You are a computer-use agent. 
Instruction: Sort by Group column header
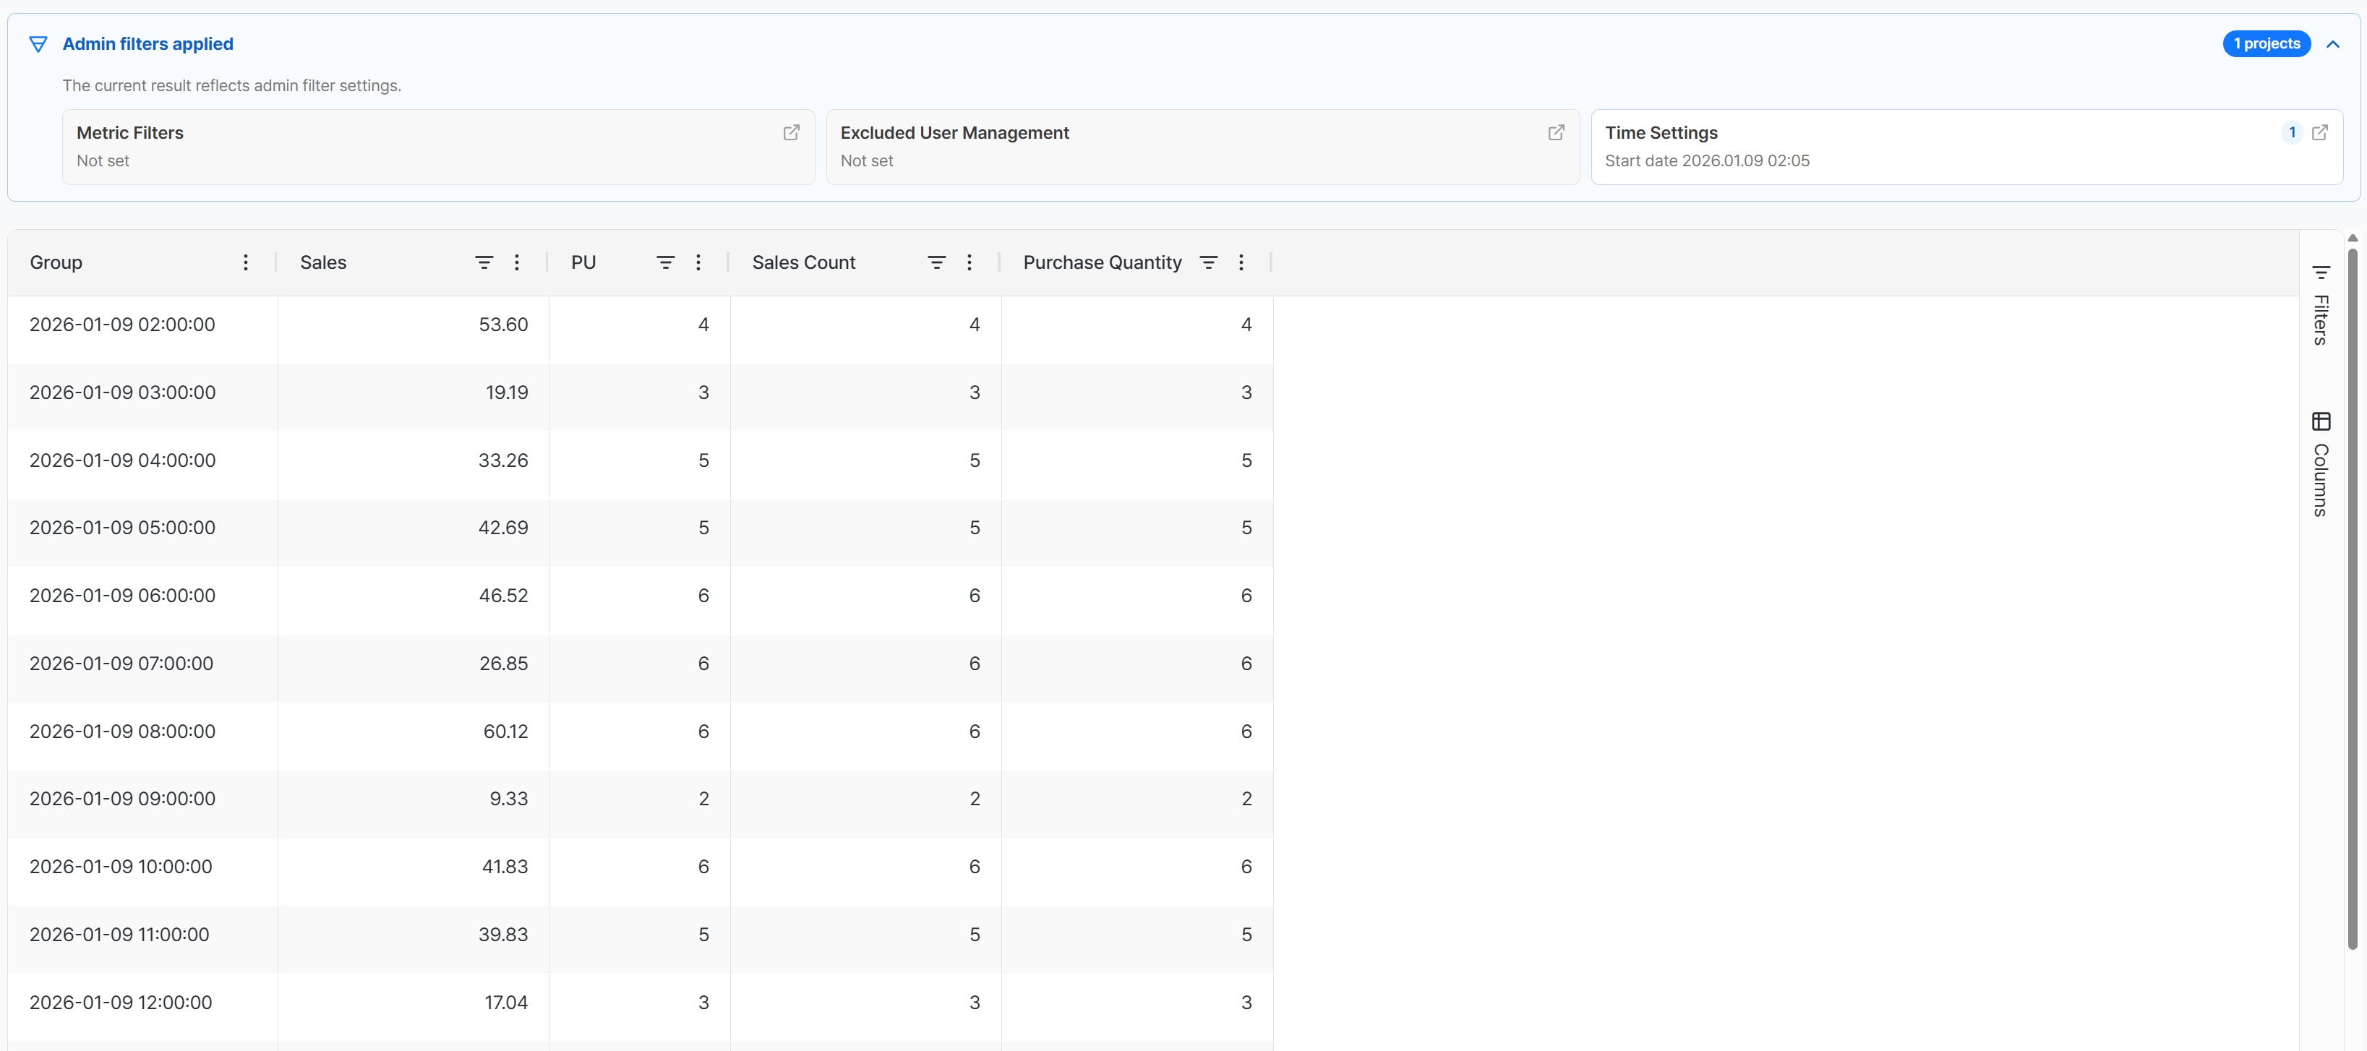56,263
